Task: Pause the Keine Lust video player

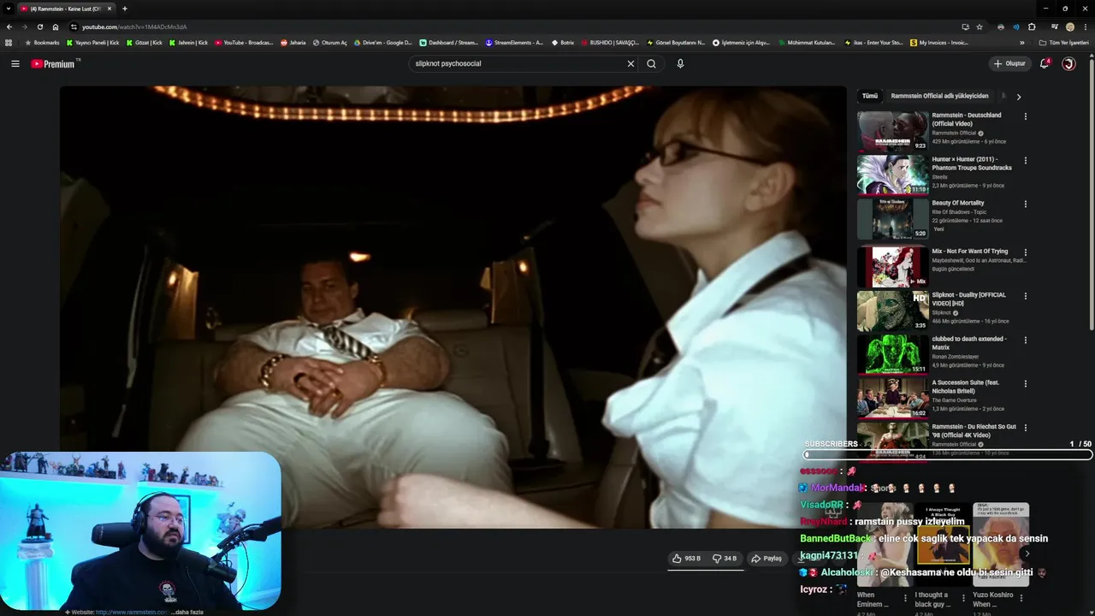Action: [x=453, y=306]
